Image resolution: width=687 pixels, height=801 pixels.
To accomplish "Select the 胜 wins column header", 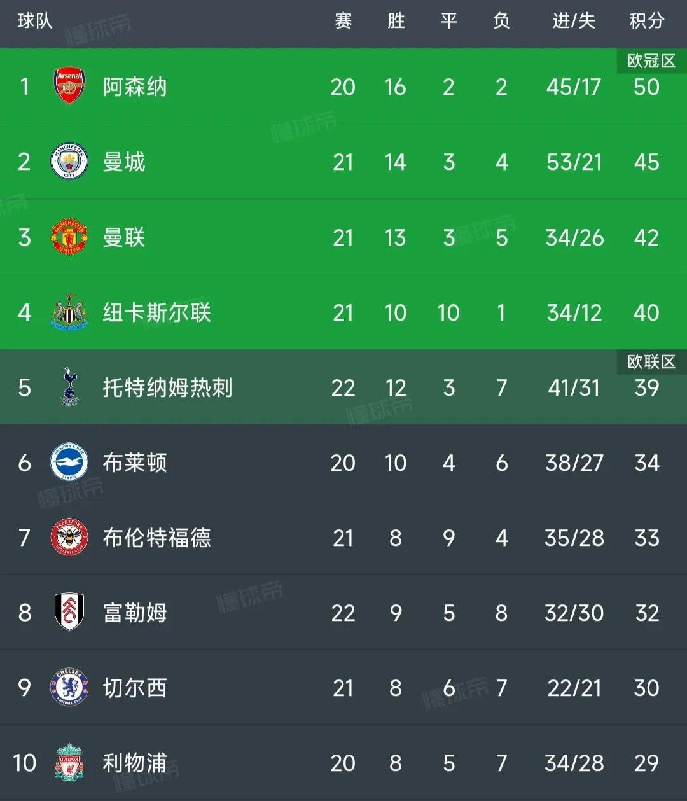I will pos(396,22).
